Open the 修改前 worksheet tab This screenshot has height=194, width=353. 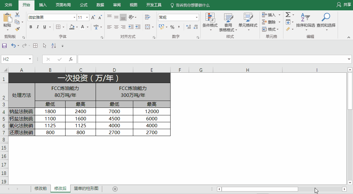40,189
